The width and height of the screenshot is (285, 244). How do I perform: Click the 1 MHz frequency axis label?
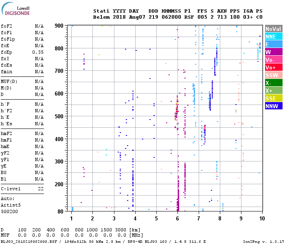71,218
